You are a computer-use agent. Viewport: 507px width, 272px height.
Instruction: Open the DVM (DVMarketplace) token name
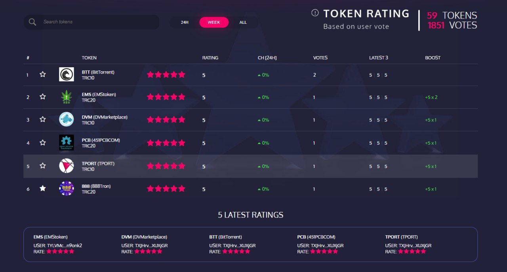pos(105,117)
